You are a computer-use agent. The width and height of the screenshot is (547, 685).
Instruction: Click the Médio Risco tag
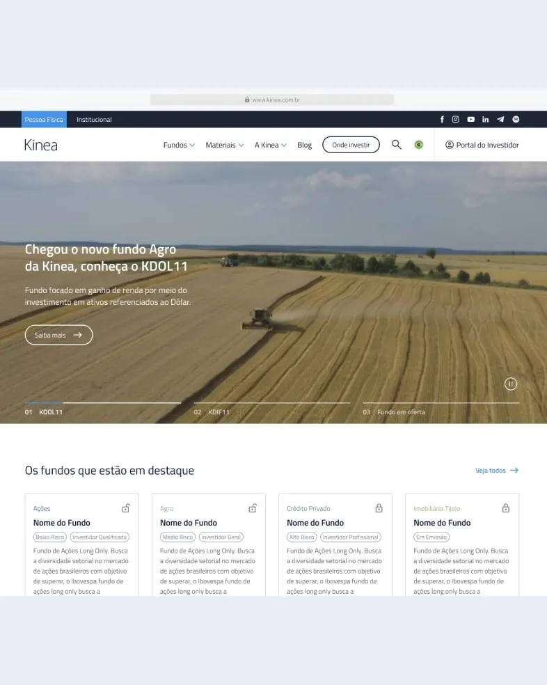coord(177,537)
